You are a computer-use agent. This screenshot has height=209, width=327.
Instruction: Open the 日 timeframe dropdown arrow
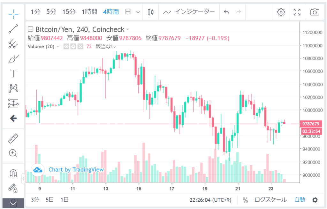coord(138,12)
